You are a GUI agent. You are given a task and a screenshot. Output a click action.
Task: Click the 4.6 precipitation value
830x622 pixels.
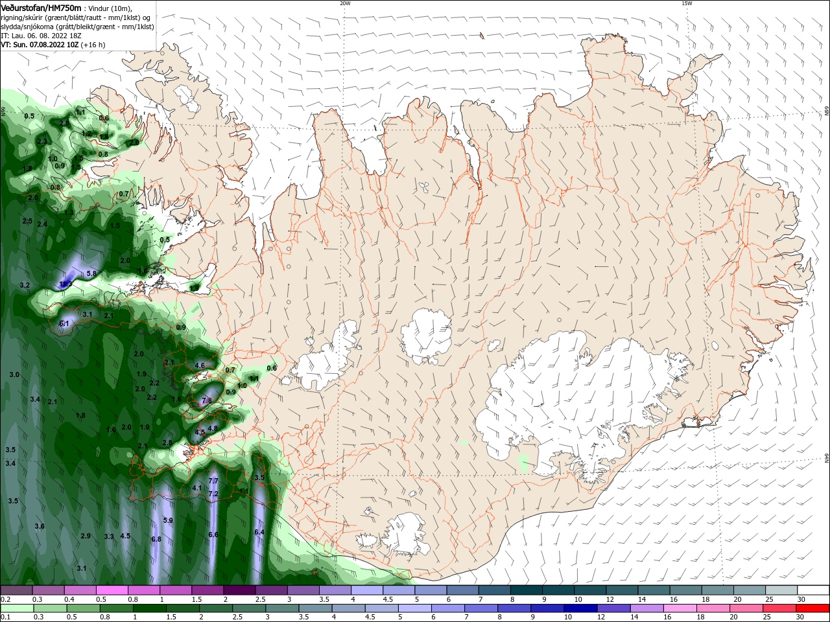[200, 365]
